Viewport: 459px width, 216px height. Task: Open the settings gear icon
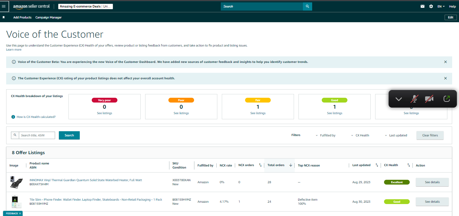click(x=431, y=6)
